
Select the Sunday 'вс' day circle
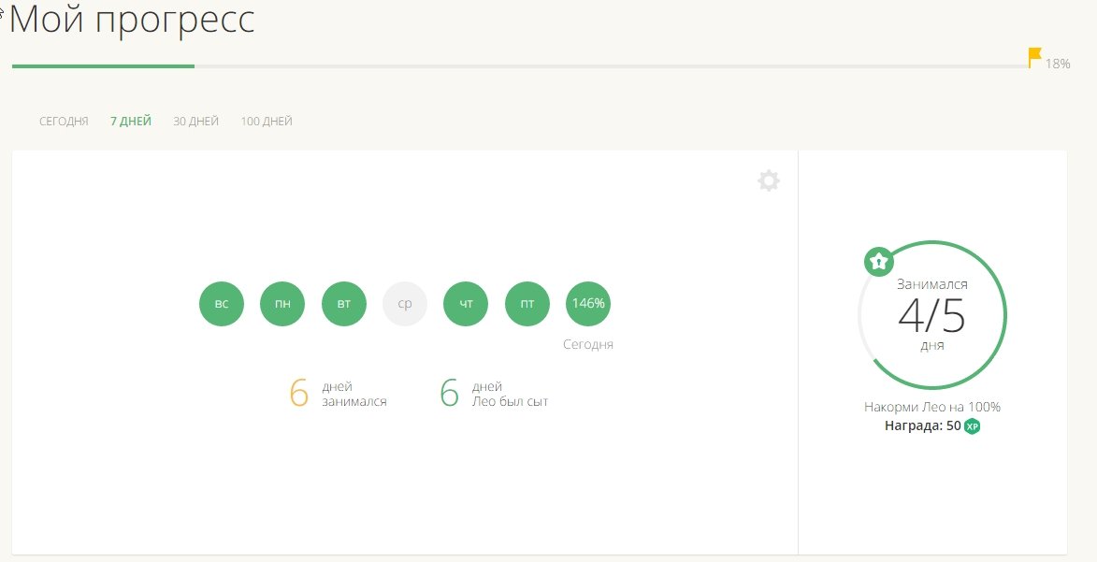pos(222,304)
